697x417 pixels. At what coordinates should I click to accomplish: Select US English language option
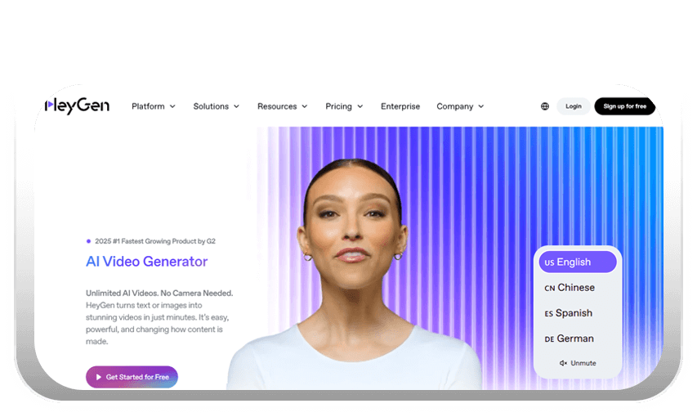tap(578, 262)
